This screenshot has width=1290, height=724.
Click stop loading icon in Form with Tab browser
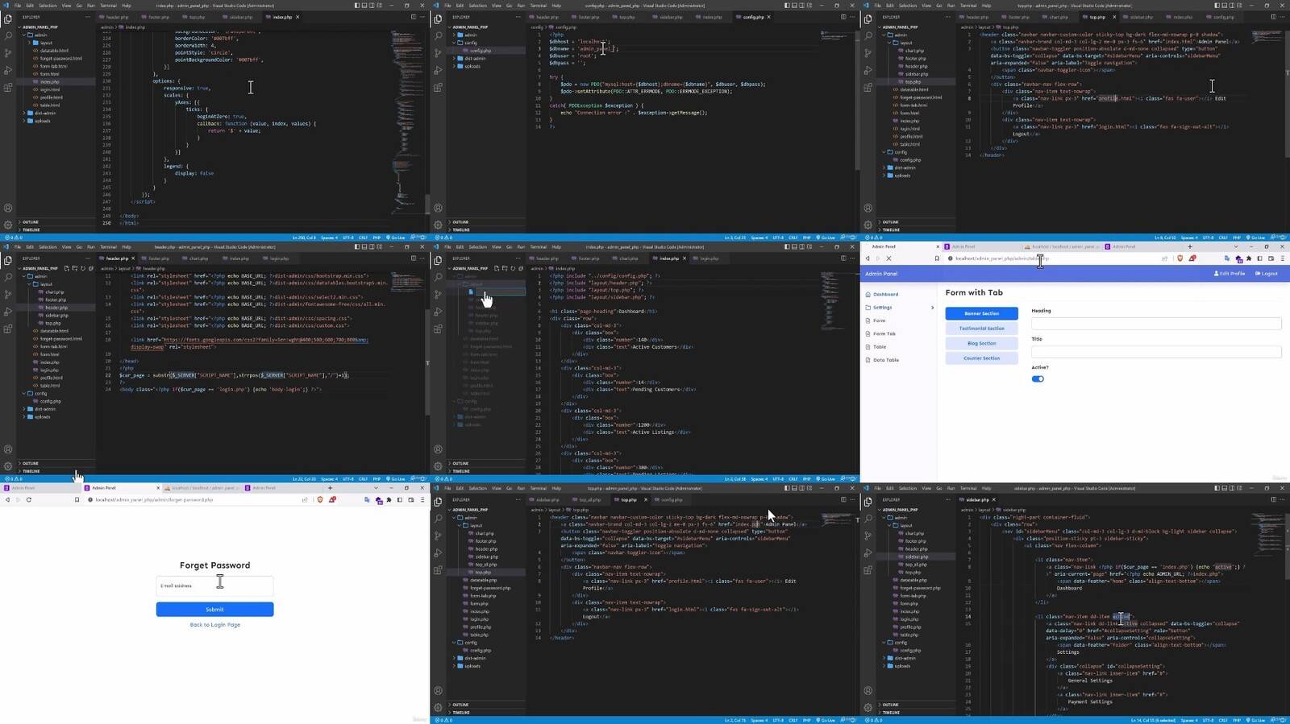click(x=888, y=259)
